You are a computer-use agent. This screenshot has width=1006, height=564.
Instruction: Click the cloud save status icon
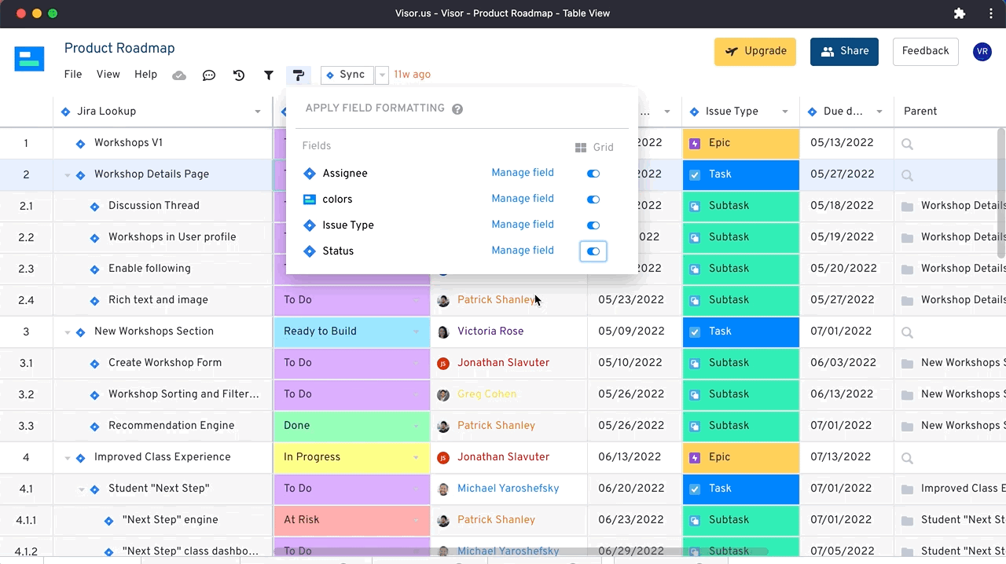pyautogui.click(x=179, y=75)
